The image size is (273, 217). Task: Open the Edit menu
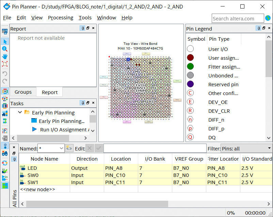(21, 18)
